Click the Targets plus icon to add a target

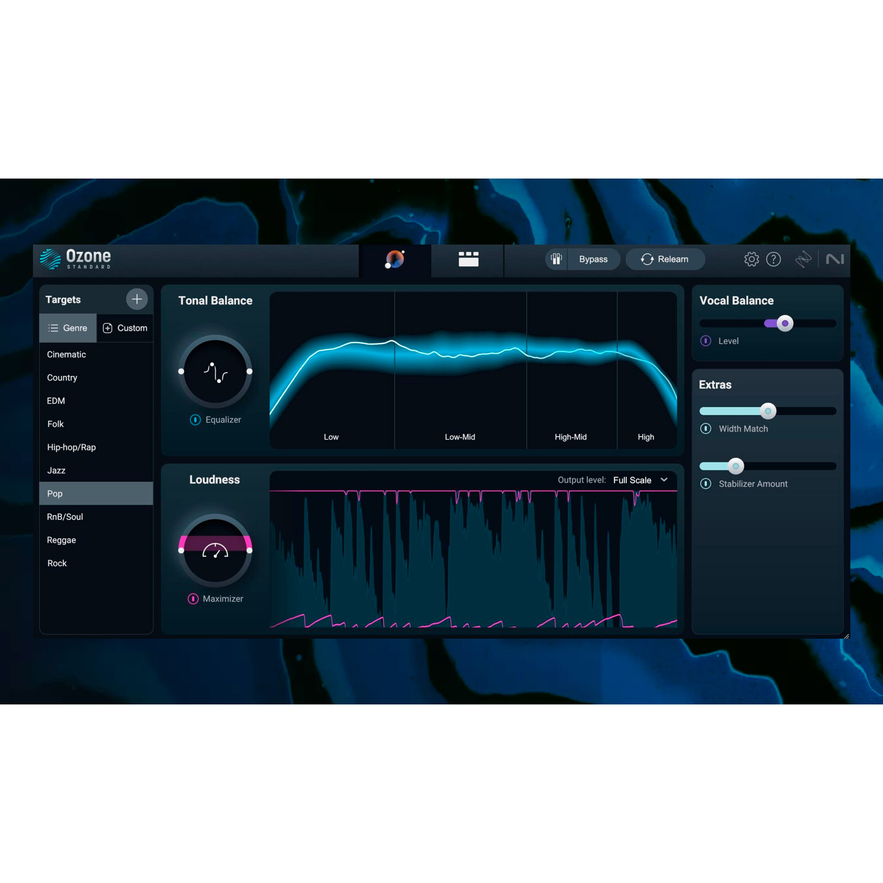[x=137, y=299]
